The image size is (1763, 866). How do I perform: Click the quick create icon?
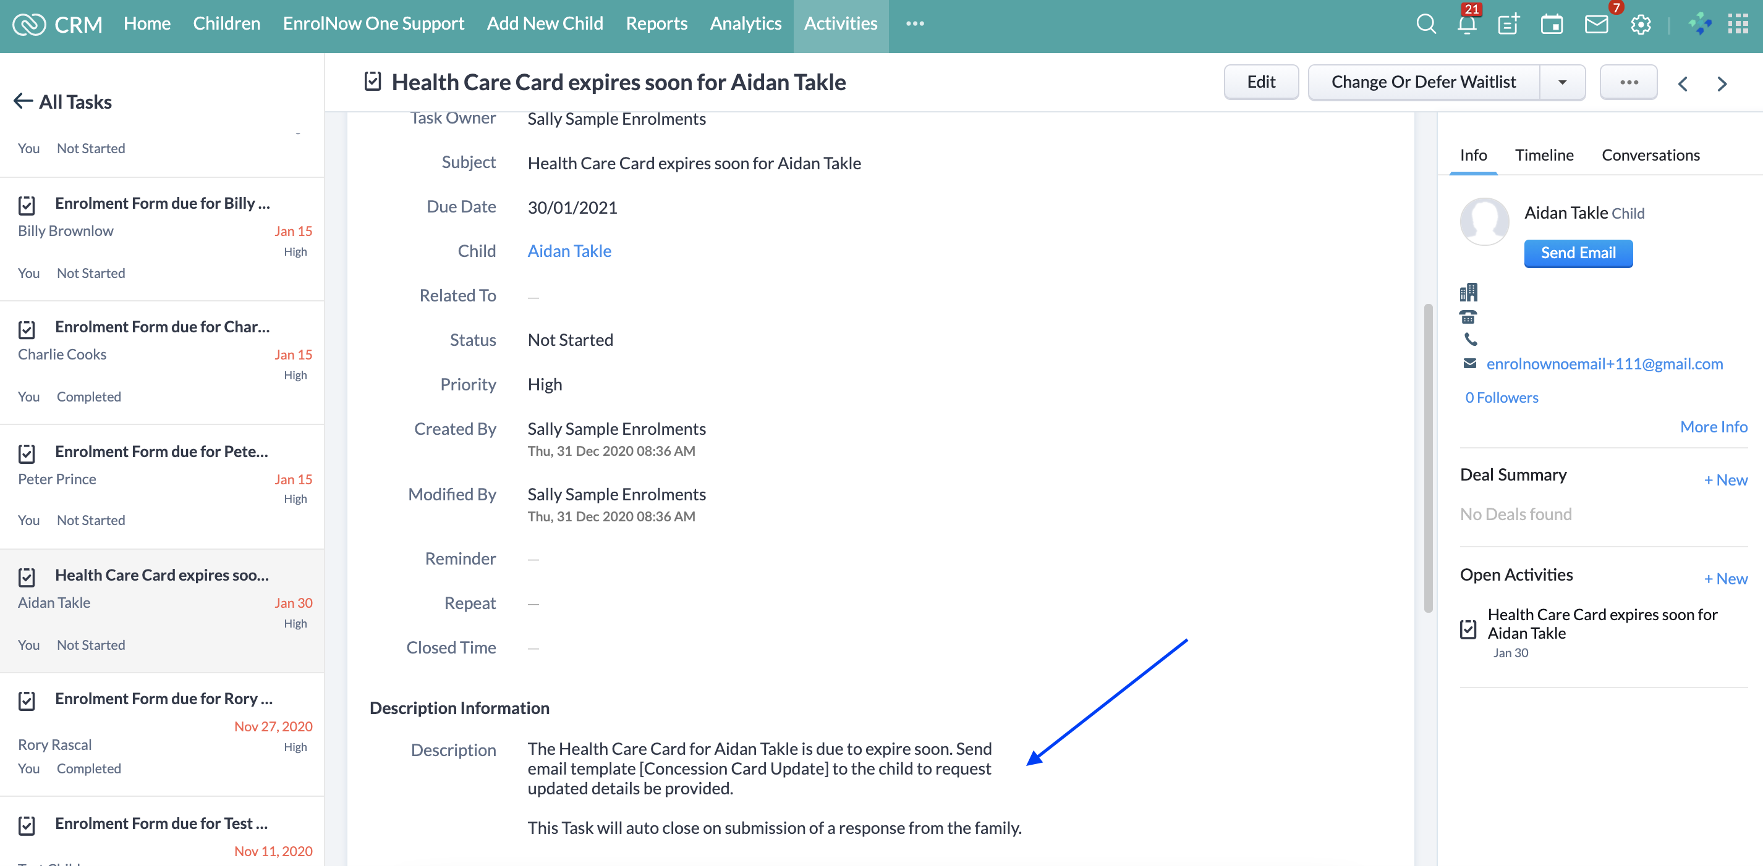1508,25
